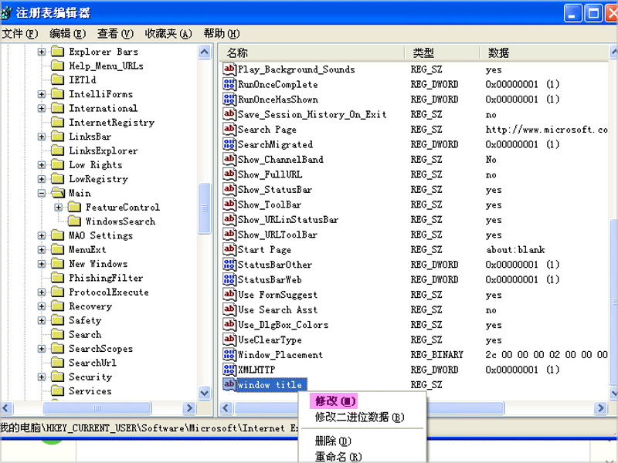
Task: Click the Start Page string icon
Action: [x=229, y=249]
